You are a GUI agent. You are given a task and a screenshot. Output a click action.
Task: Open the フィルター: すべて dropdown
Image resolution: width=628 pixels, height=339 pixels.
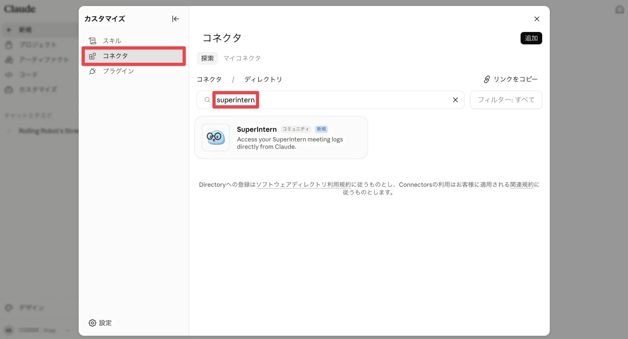tap(506, 100)
